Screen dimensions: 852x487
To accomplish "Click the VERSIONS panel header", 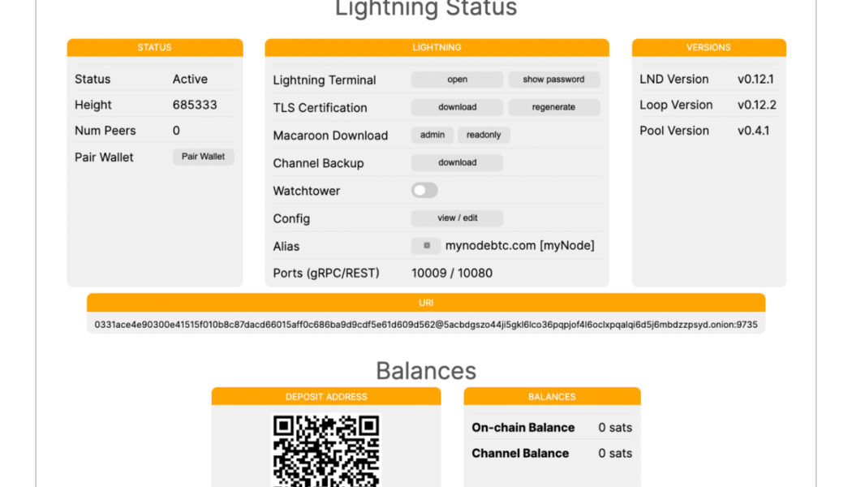I will click(708, 47).
